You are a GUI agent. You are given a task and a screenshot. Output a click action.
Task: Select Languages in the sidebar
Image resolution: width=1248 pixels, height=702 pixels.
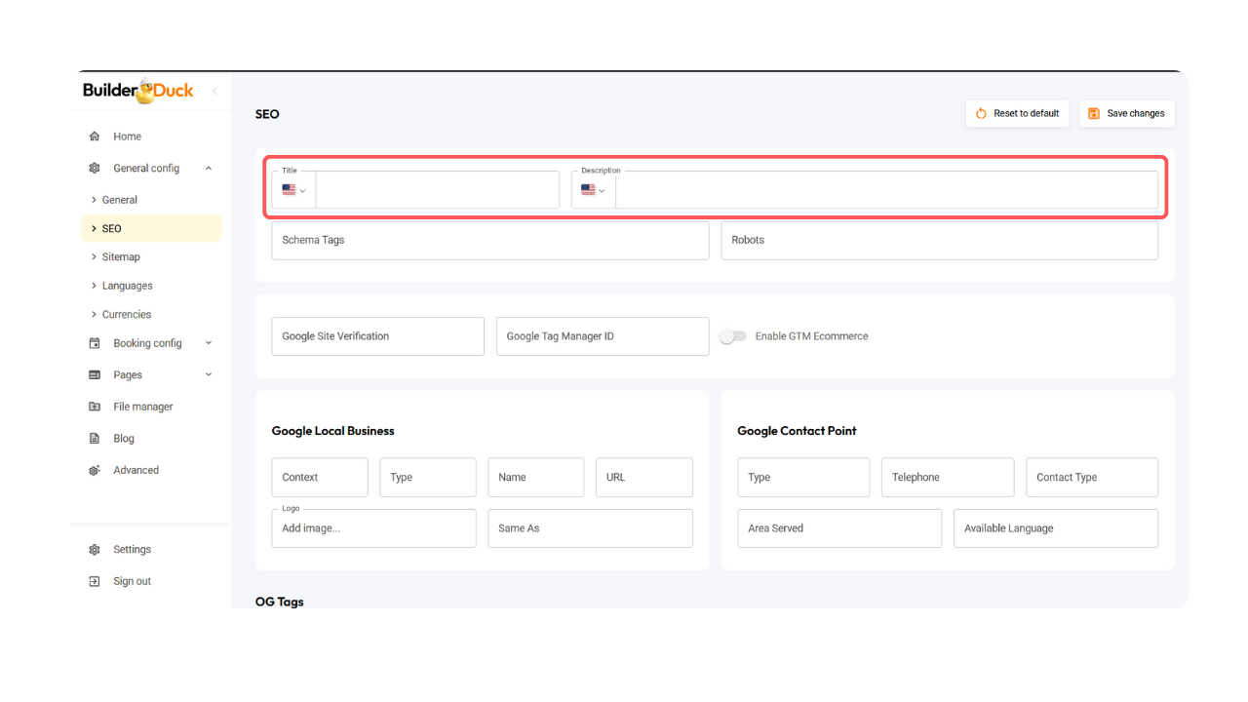127,286
